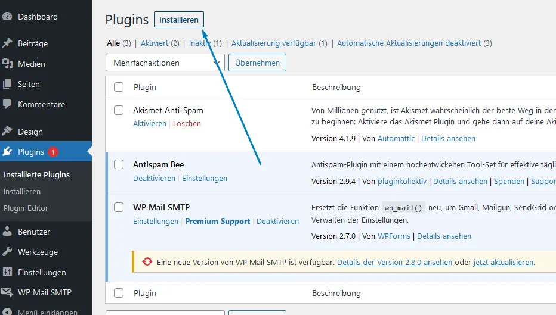
Task: Check the WP Mail SMTP checkbox
Action: tap(119, 207)
